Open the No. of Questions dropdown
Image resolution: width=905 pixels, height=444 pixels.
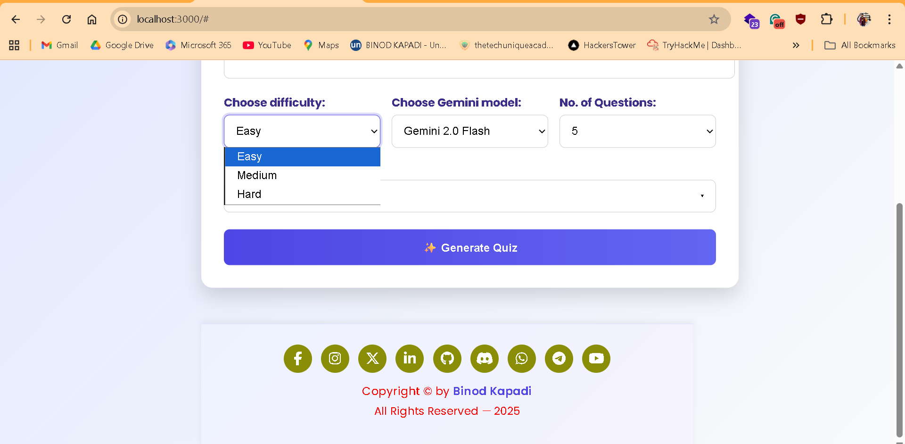637,131
